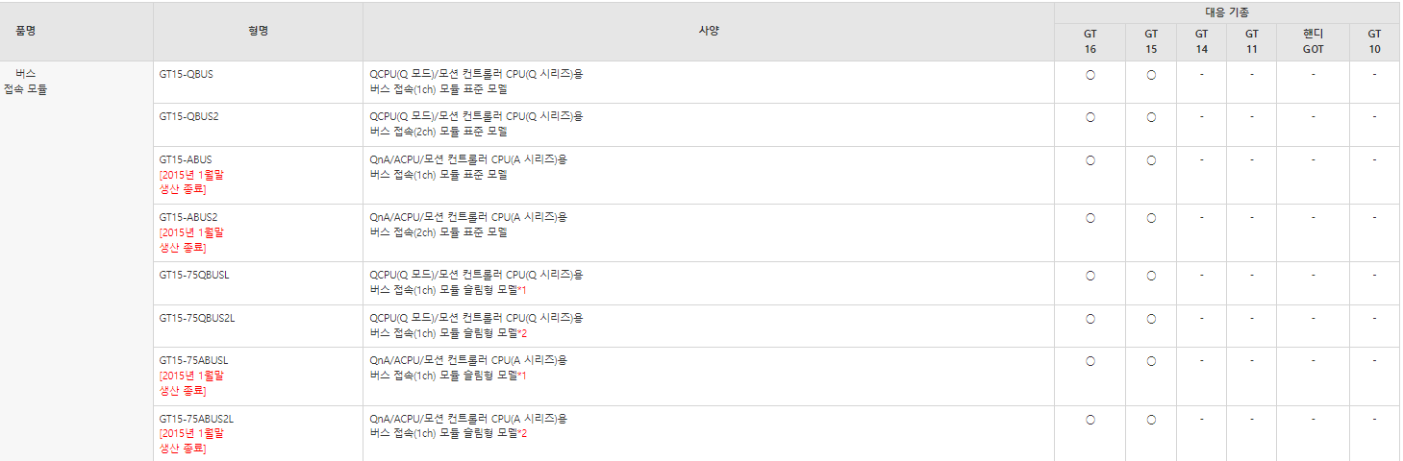Select the 핸디 GOT column header
The width and height of the screenshot is (1403, 461).
pyautogui.click(x=1313, y=41)
